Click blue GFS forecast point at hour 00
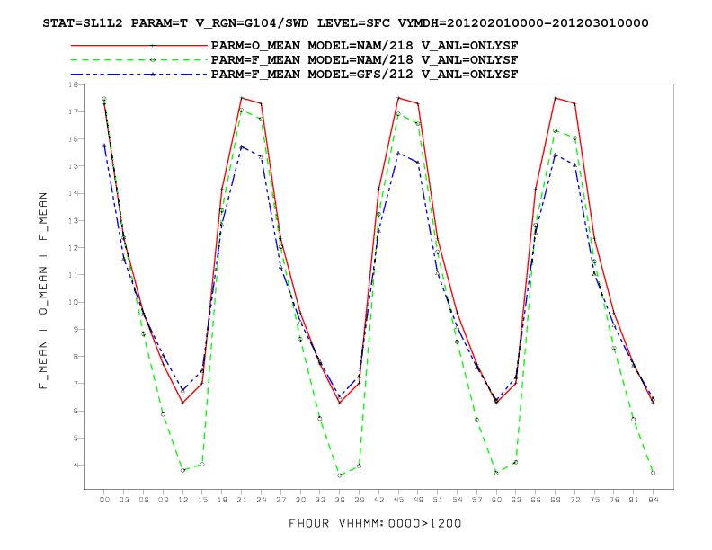This screenshot has width=712, height=550. point(104,146)
